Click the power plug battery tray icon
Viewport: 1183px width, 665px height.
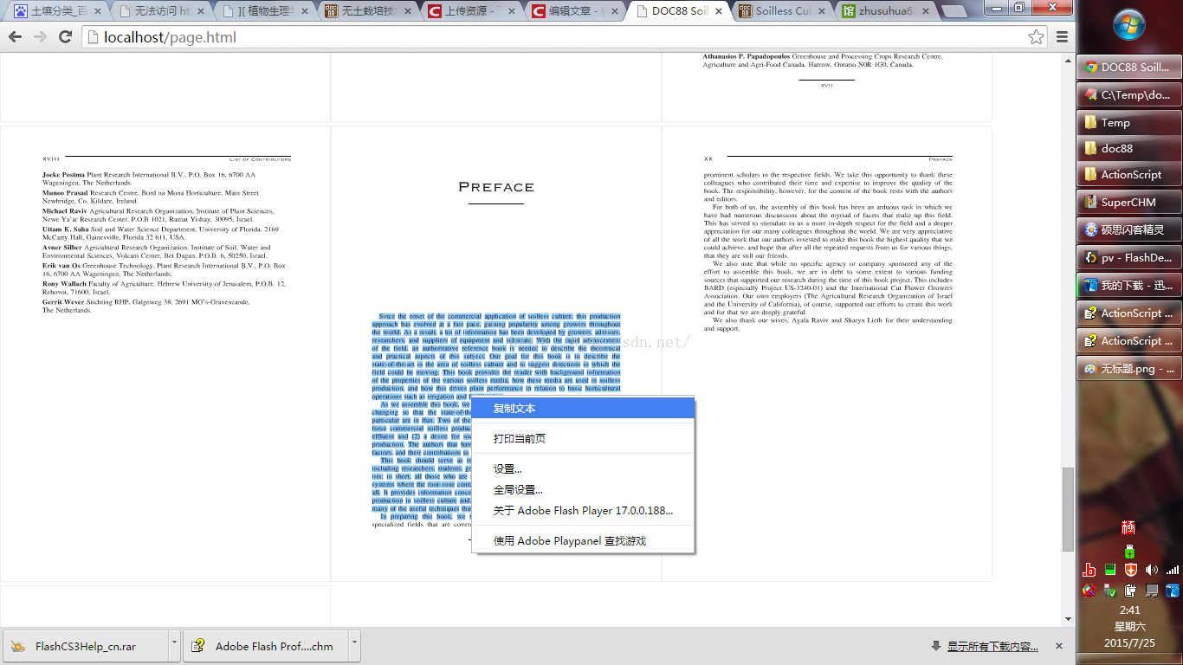1130,591
